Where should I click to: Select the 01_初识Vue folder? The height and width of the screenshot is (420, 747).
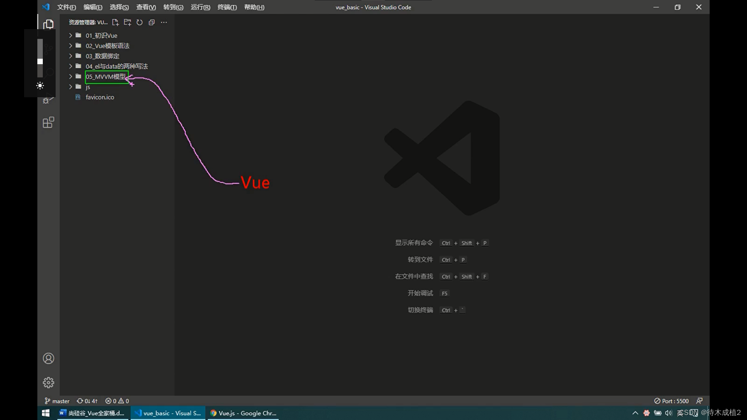102,35
